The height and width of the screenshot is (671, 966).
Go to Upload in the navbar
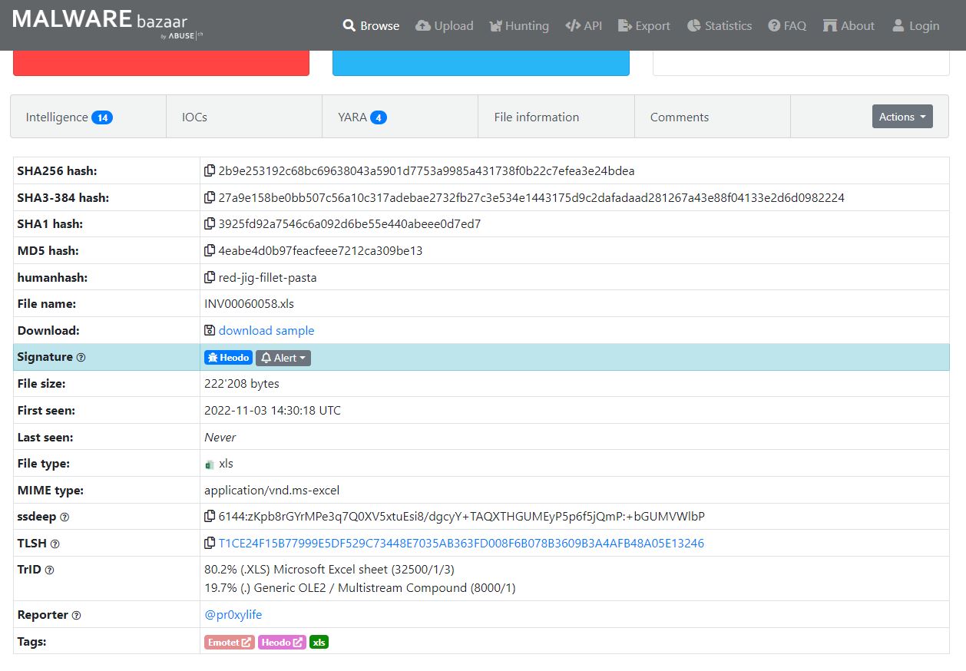444,26
